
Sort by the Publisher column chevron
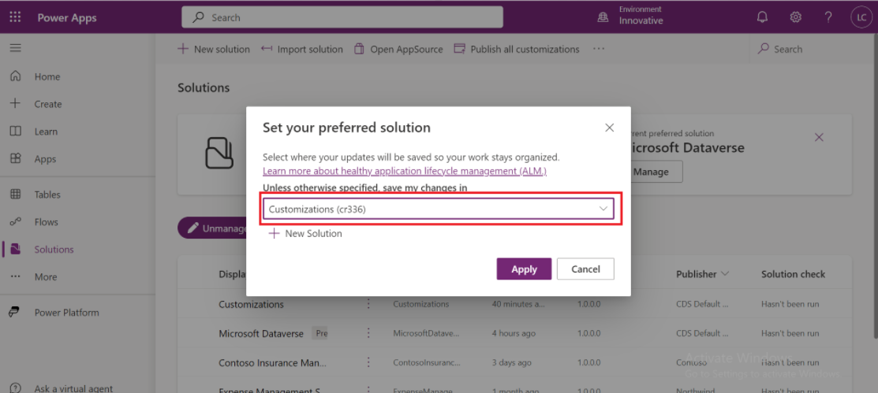[725, 274]
